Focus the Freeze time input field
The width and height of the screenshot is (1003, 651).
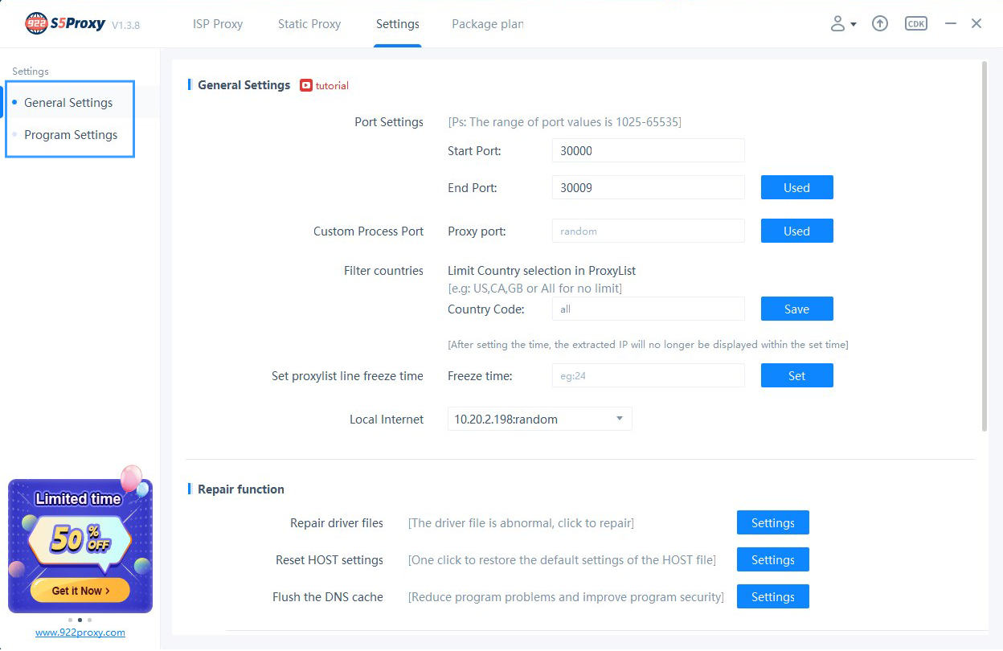[648, 375]
